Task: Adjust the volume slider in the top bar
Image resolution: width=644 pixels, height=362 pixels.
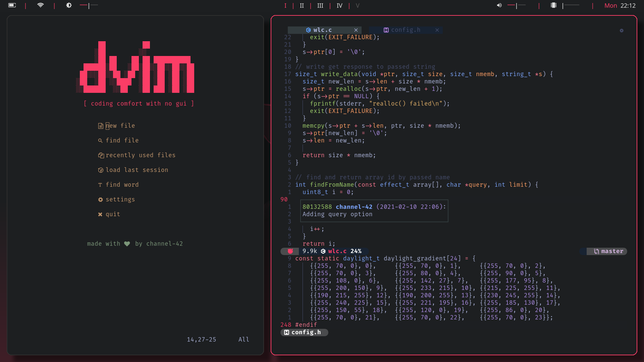Action: (x=517, y=5)
